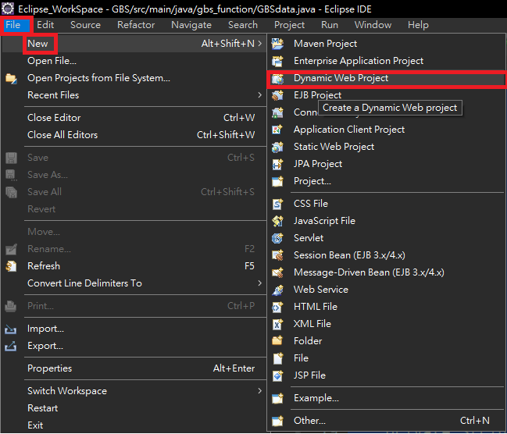
Task: Select Web Service entry
Action: 387,290
